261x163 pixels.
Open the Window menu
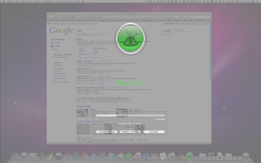pyautogui.click(x=69, y=1)
